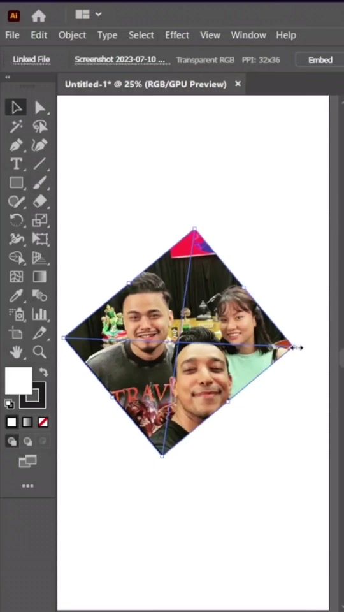
Task: Pick the Lasso tool
Action: click(39, 126)
